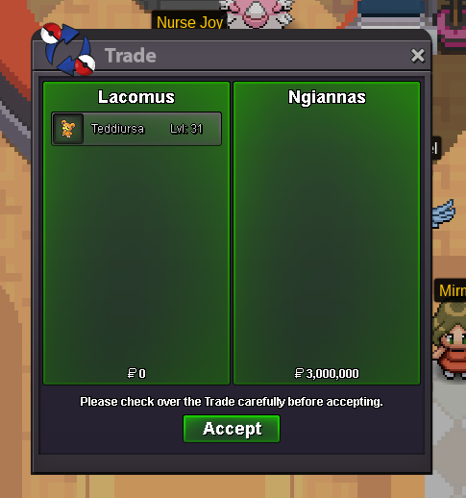Click the blue wing sprite
466x498 pixels.
[x=443, y=213]
